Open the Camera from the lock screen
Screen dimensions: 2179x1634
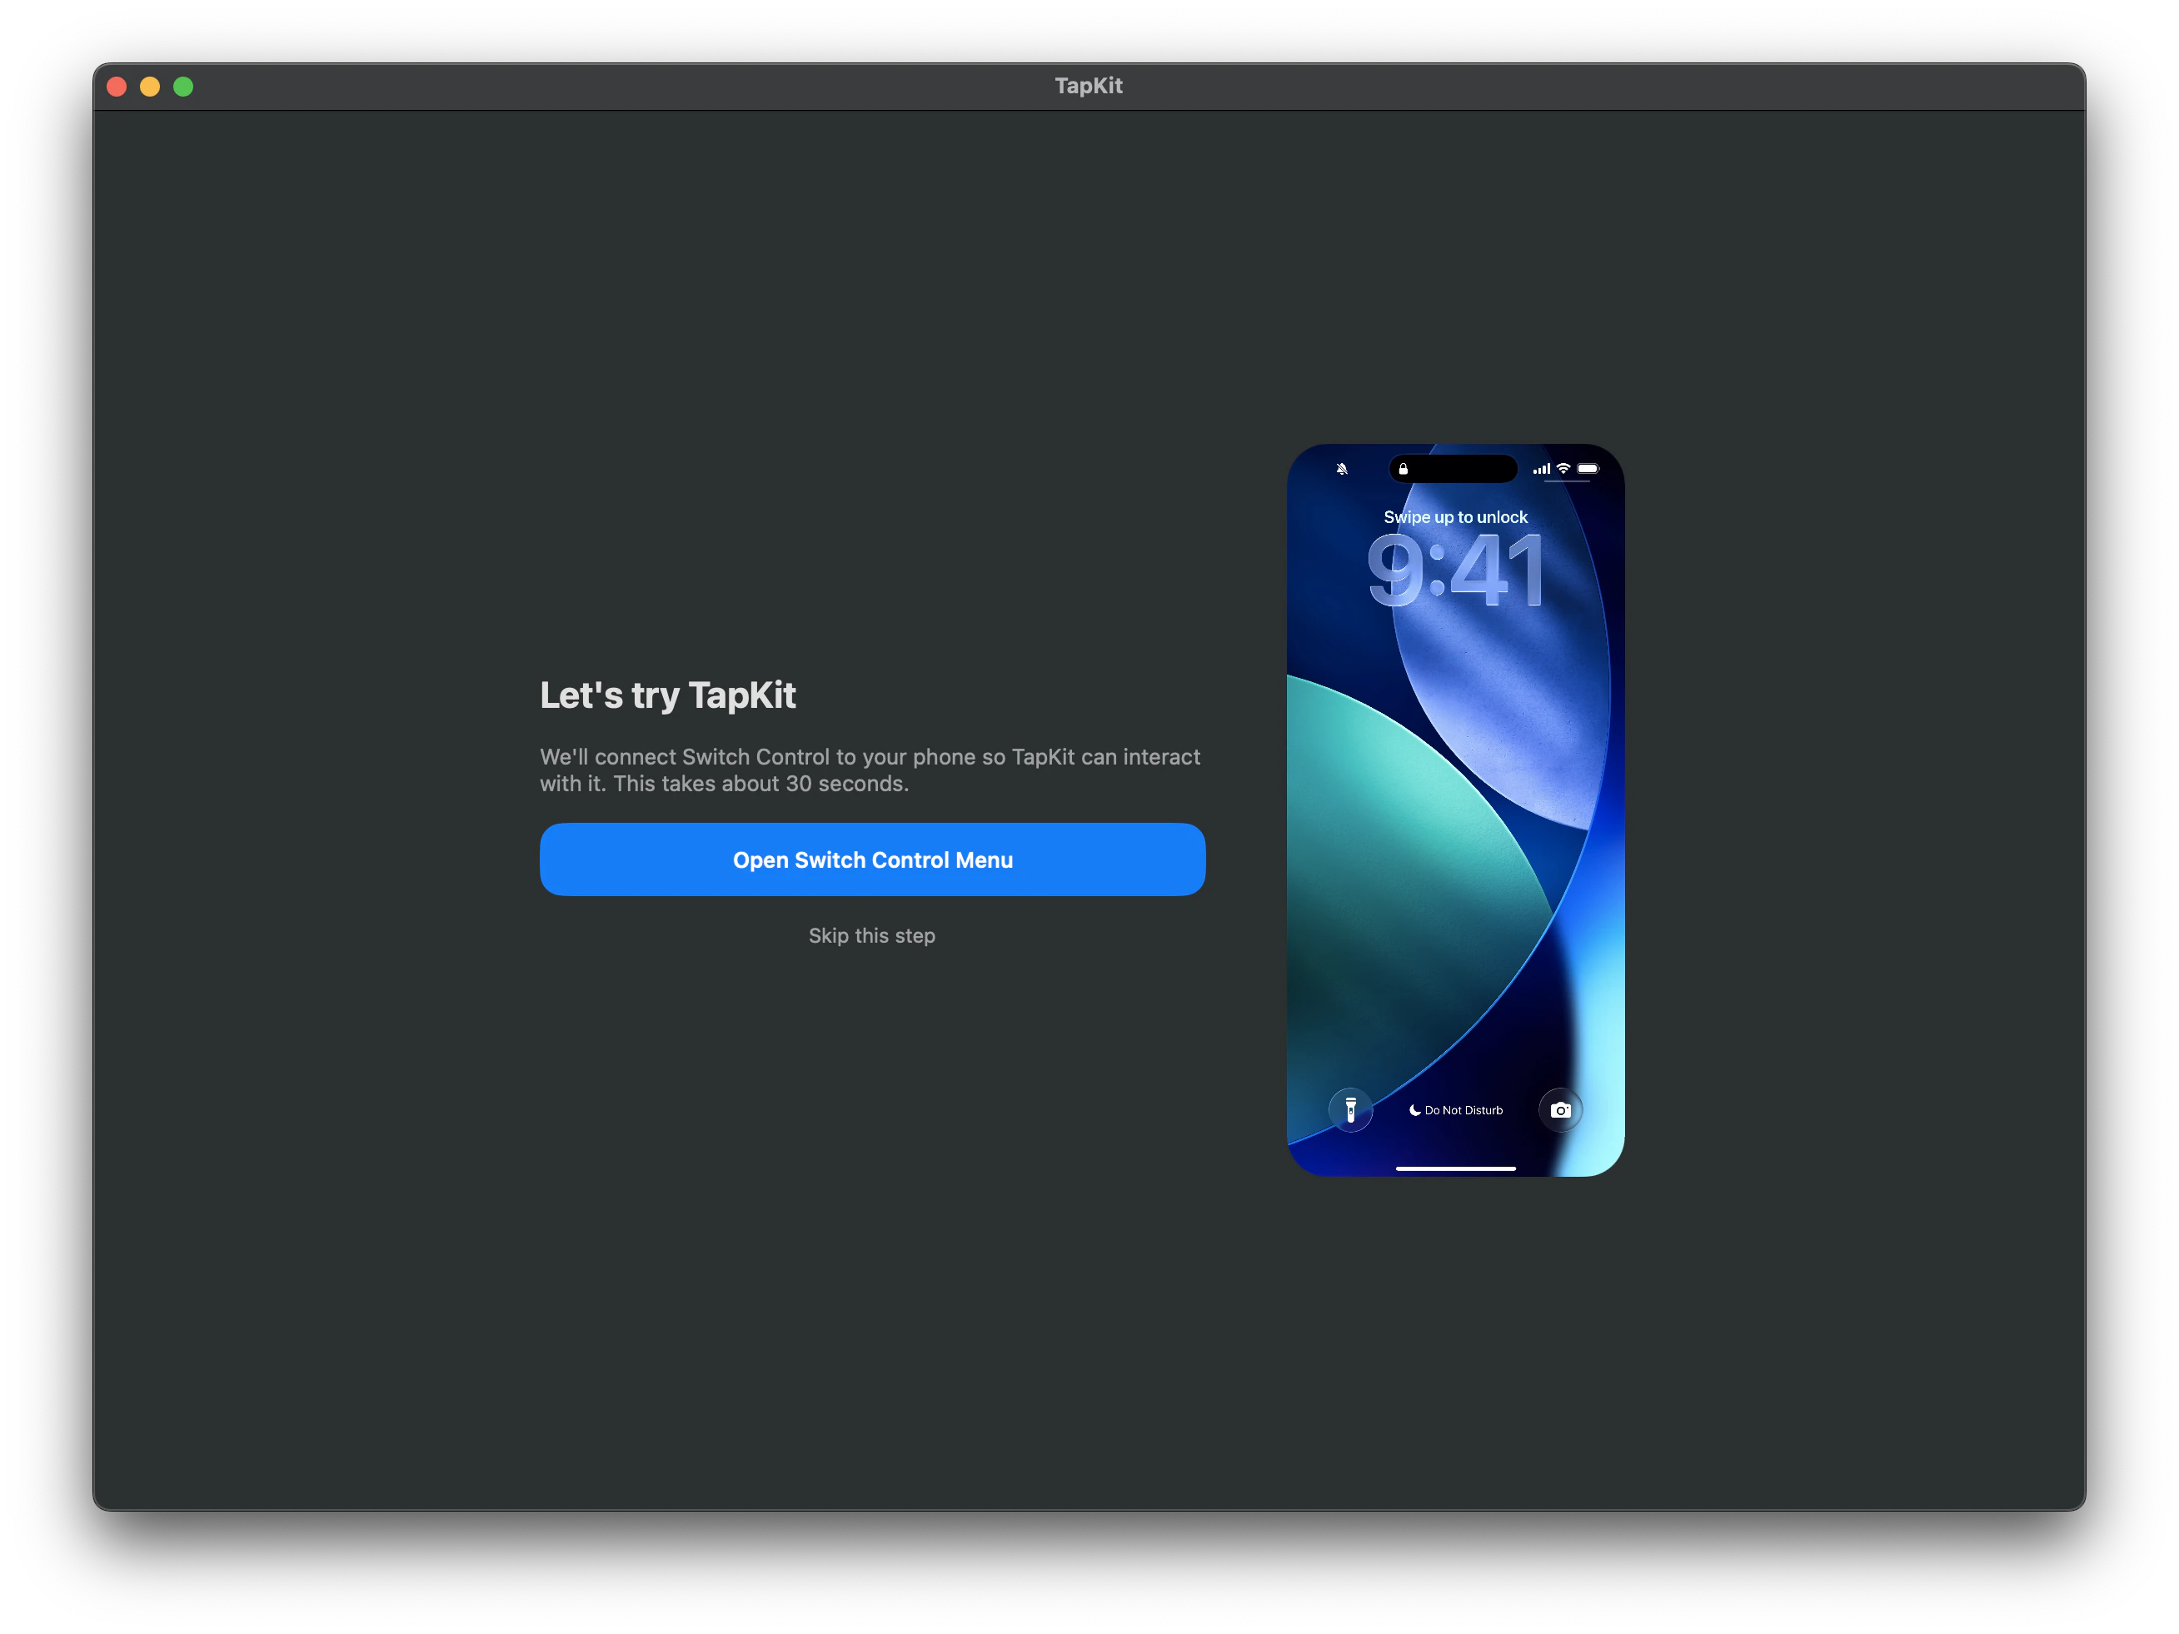[x=1559, y=1110]
